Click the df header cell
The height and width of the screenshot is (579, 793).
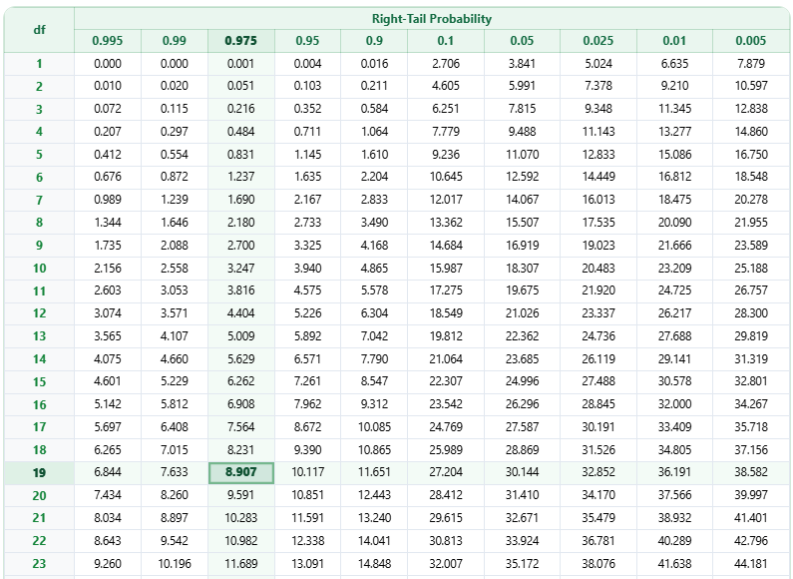[40, 30]
